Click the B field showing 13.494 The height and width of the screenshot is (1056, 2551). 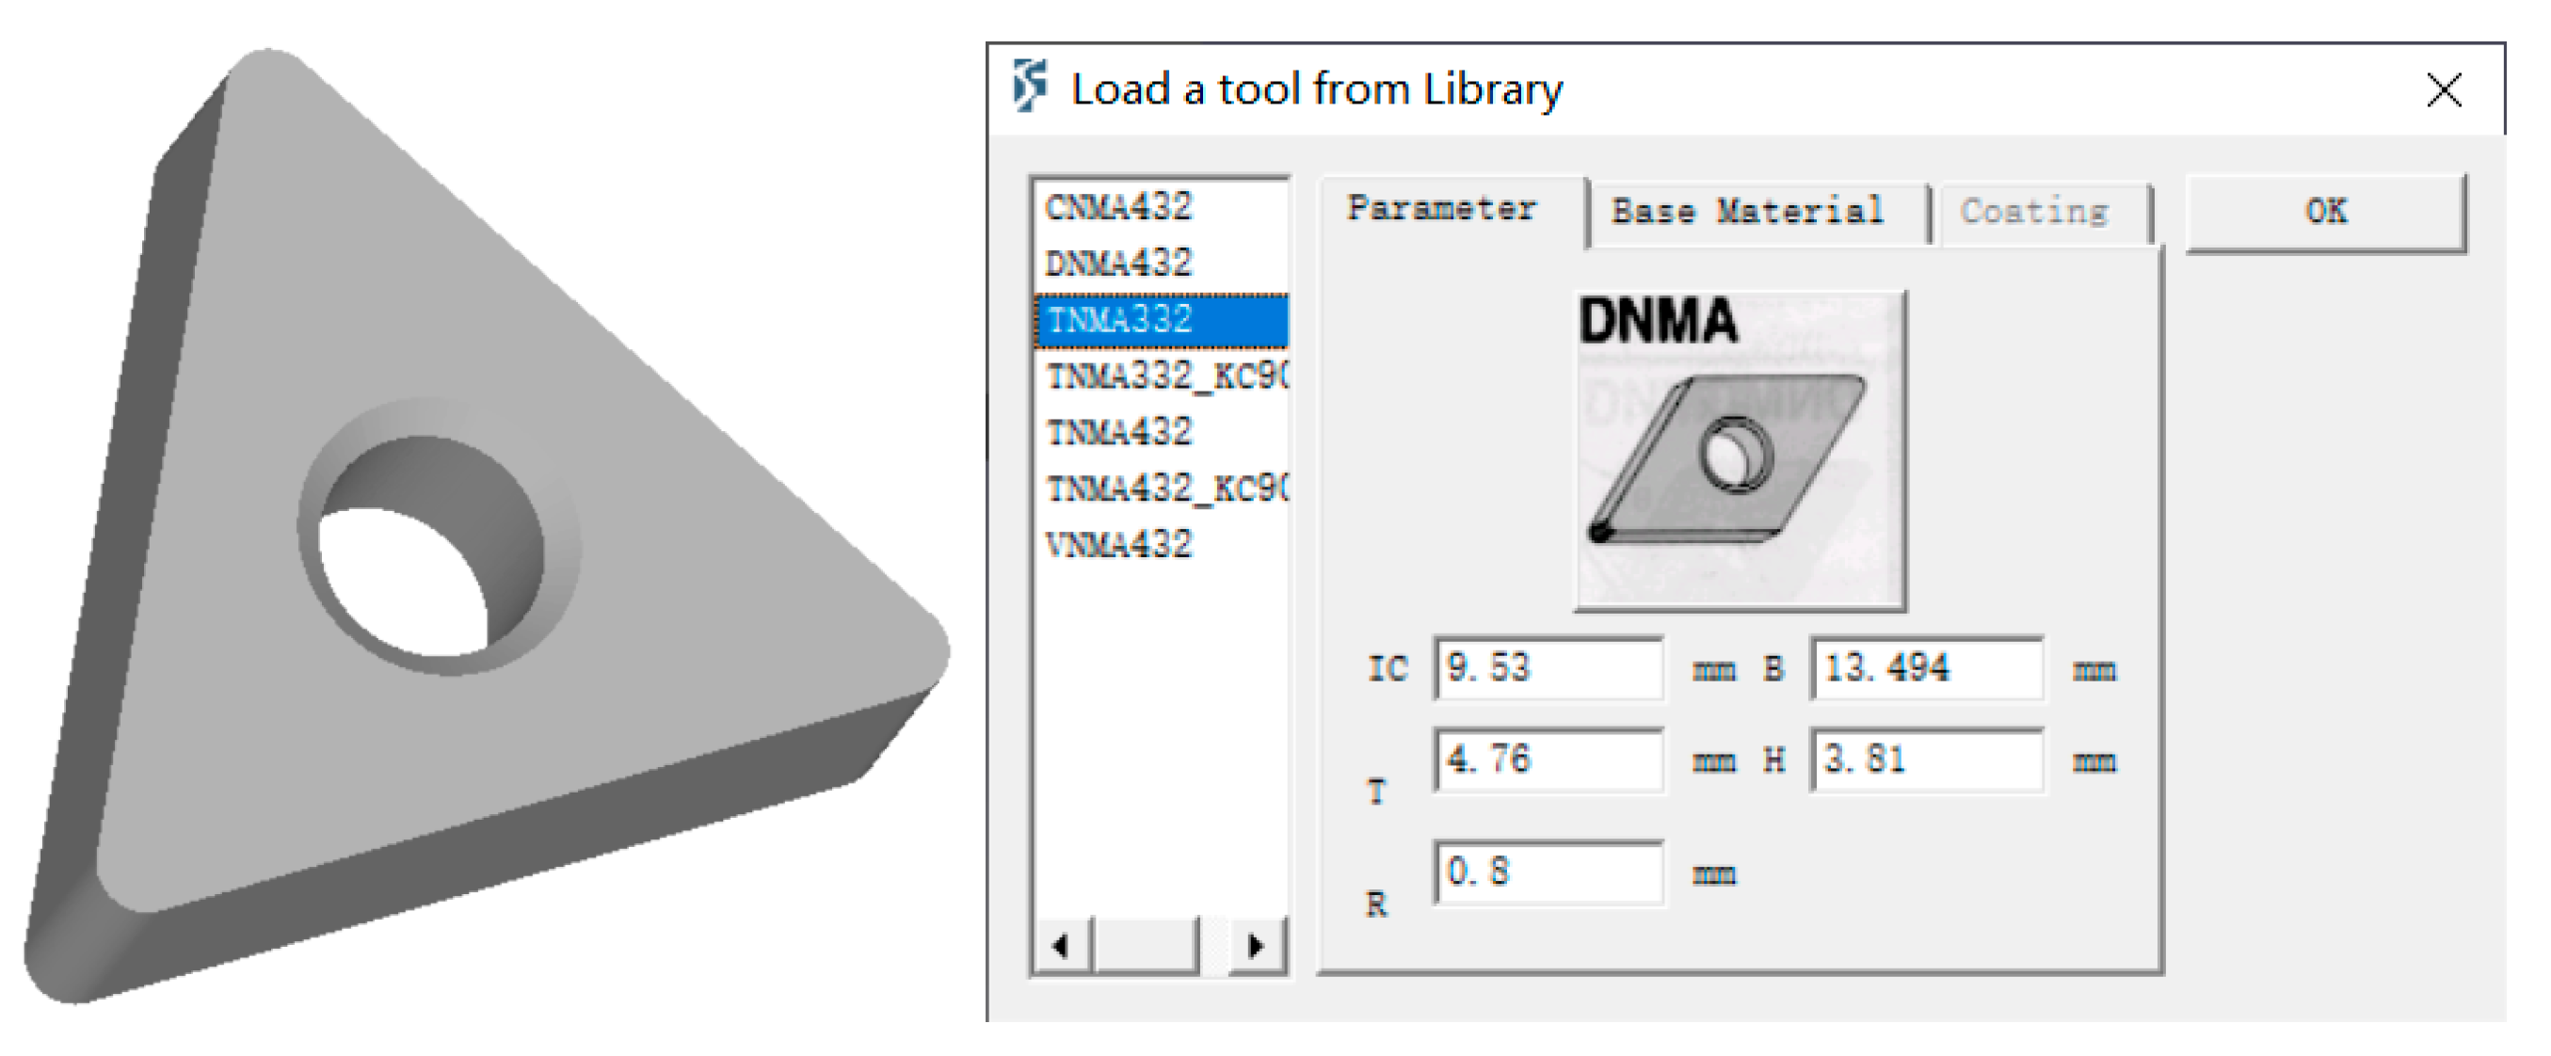coord(1925,668)
